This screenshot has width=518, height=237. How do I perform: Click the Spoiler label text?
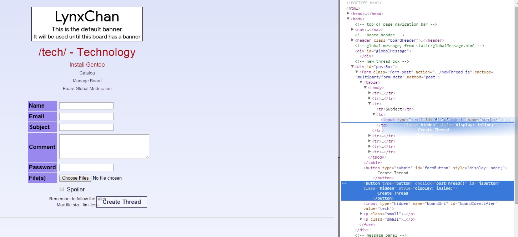(x=76, y=189)
